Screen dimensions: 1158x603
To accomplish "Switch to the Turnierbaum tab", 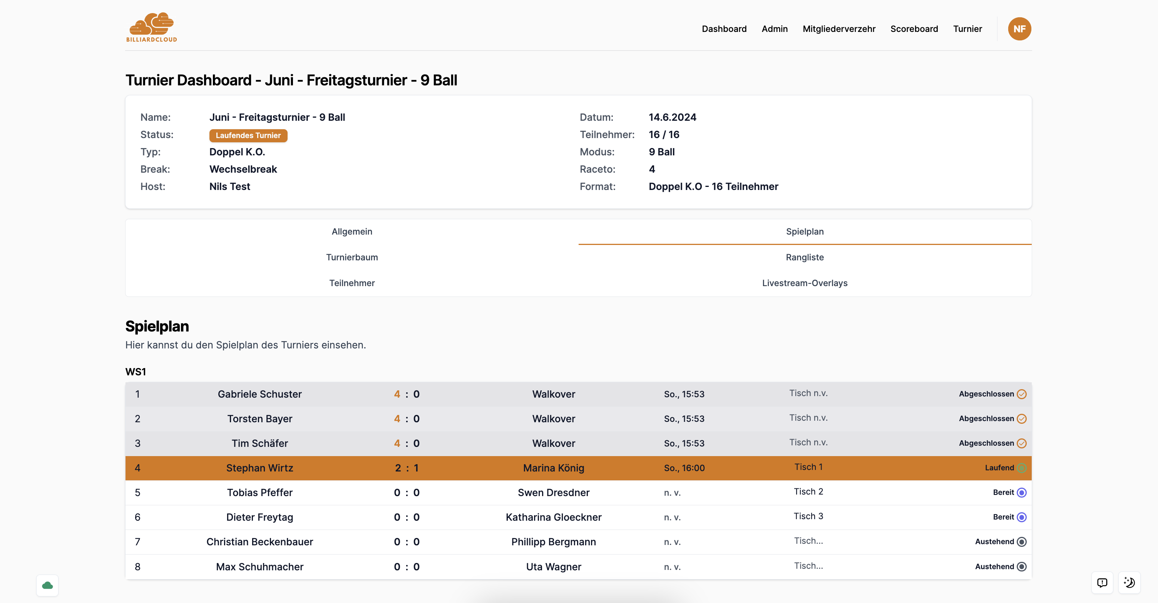I will tap(351, 257).
